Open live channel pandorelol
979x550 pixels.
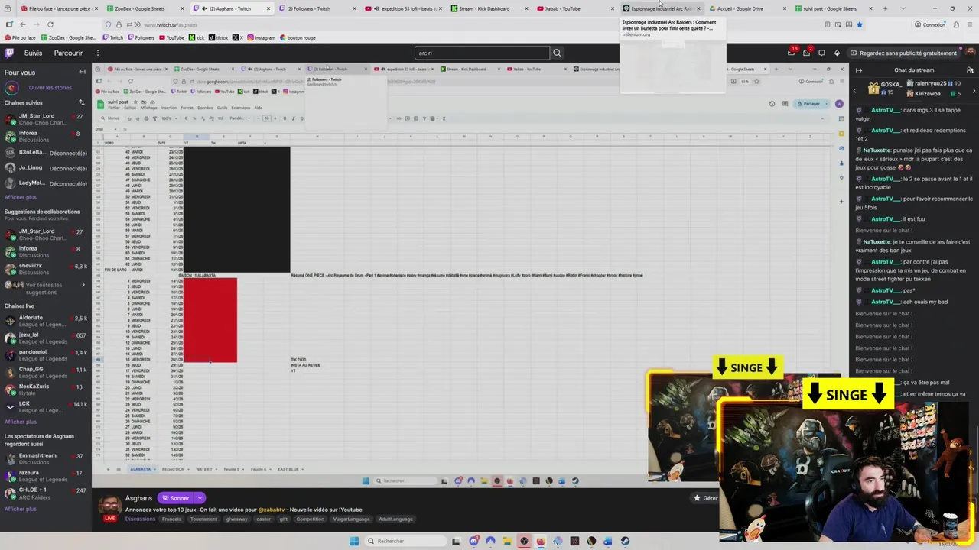tap(46, 355)
